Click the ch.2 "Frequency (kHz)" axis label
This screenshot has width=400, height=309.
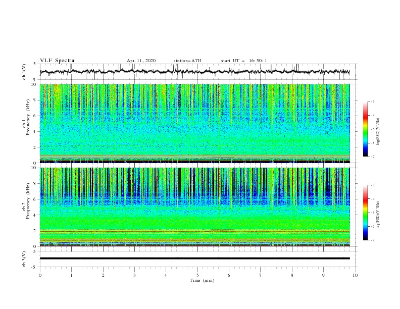coord(28,201)
